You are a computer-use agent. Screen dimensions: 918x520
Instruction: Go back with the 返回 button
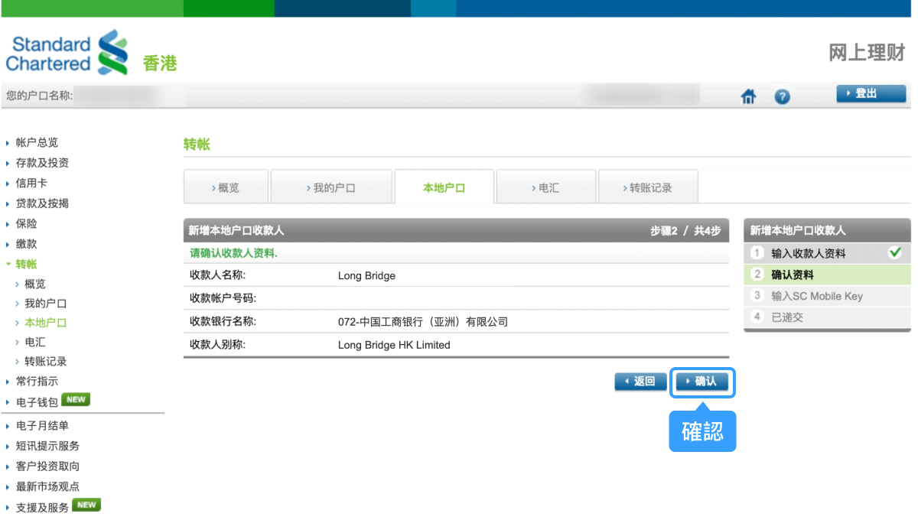coord(640,382)
